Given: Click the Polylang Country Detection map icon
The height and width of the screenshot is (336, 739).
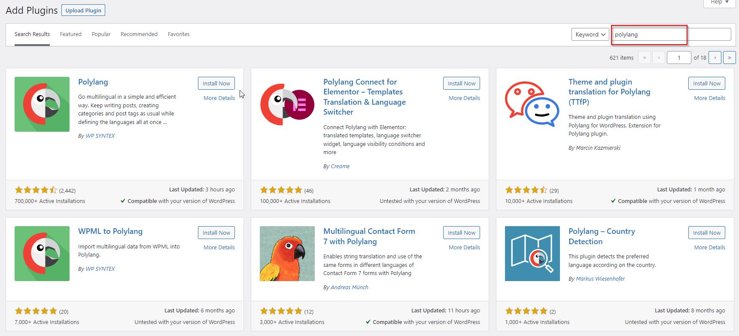Looking at the screenshot, I should coord(532,254).
